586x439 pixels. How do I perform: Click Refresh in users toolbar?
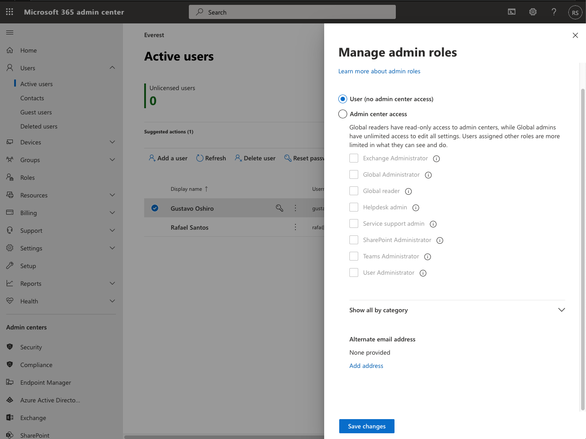pyautogui.click(x=211, y=158)
